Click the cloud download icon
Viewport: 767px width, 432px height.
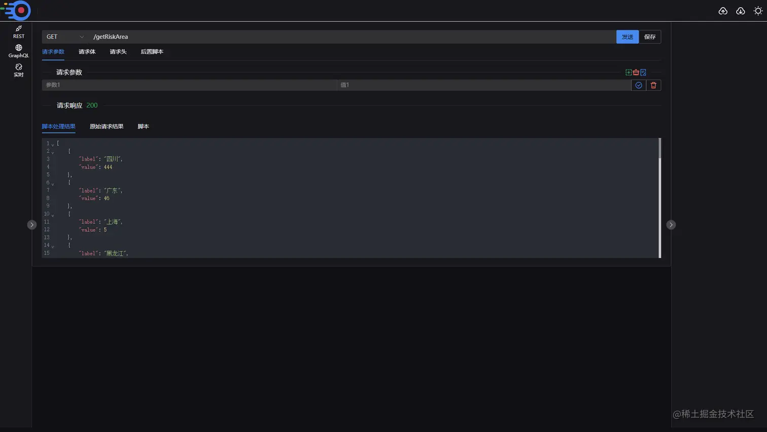741,11
